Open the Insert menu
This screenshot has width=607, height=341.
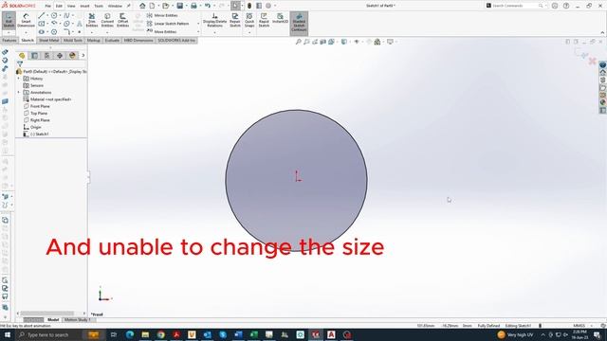coord(84,7)
